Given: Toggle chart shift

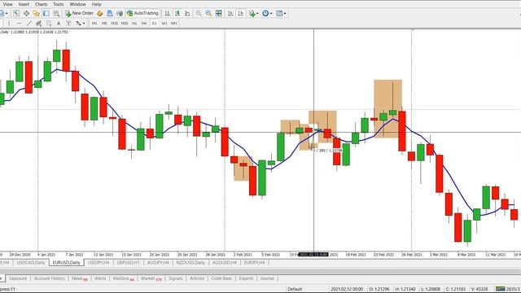Looking at the screenshot, I should click(241, 13).
